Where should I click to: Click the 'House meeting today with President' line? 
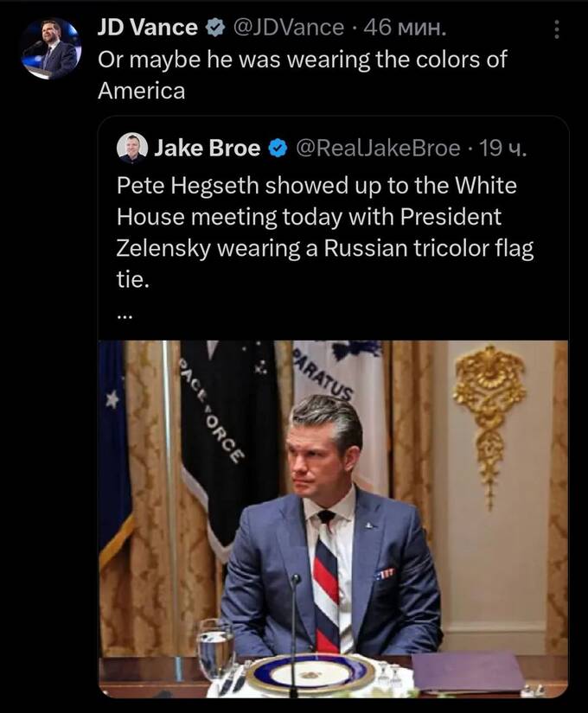click(309, 218)
